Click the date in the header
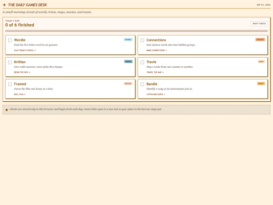Image resolution: width=273 pixels, height=205 pixels. [x=263, y=5]
